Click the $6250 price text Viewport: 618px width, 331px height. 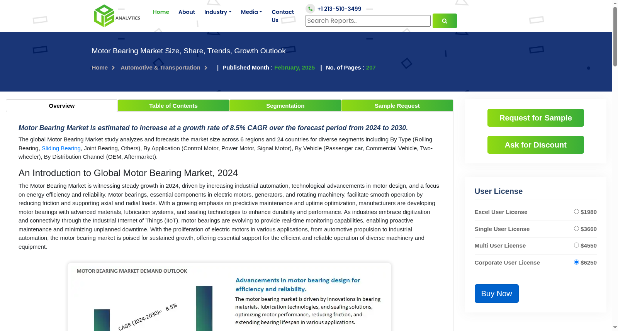(589, 263)
